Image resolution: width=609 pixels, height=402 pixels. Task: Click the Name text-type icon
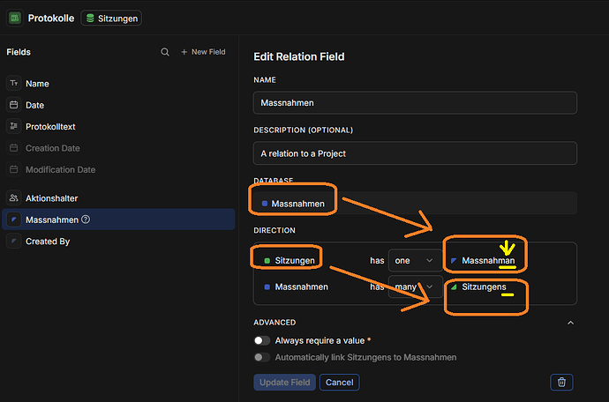point(14,84)
